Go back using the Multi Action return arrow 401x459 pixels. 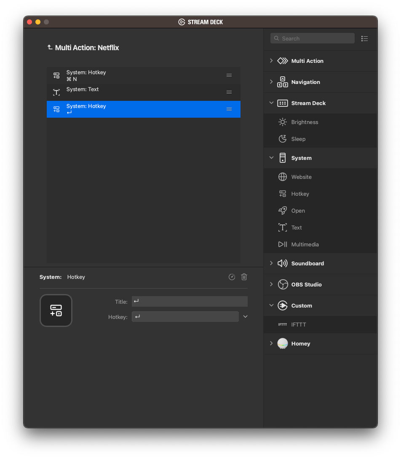(x=50, y=47)
